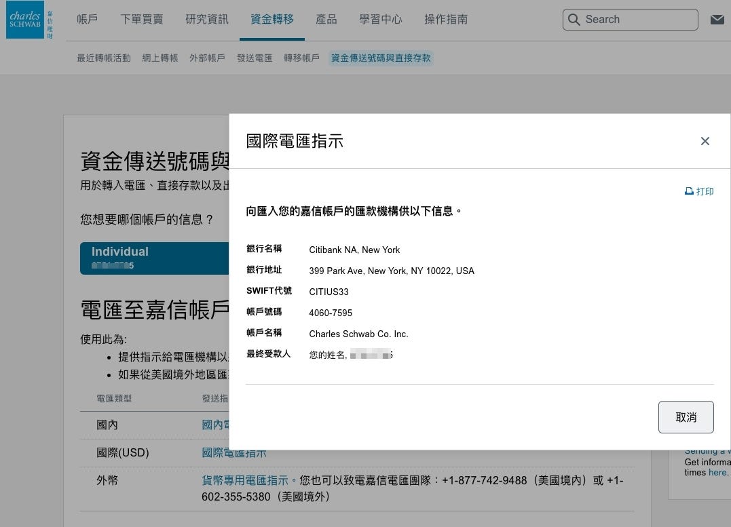Select 發送電匯 from subnavigation
The height and width of the screenshot is (527, 731).
(x=255, y=58)
